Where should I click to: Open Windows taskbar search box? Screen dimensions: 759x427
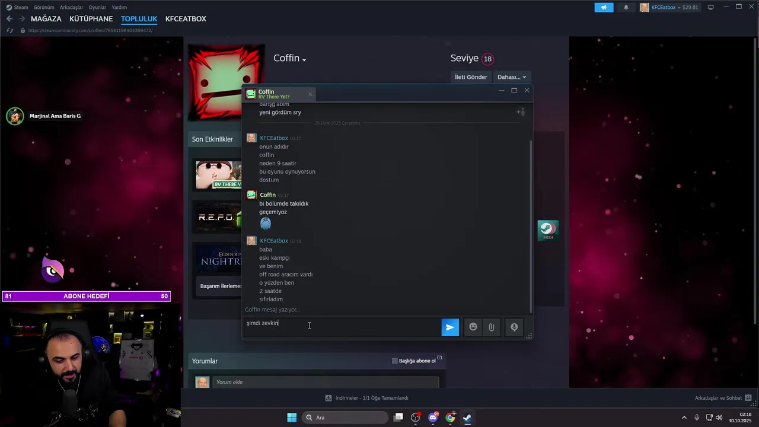point(345,418)
